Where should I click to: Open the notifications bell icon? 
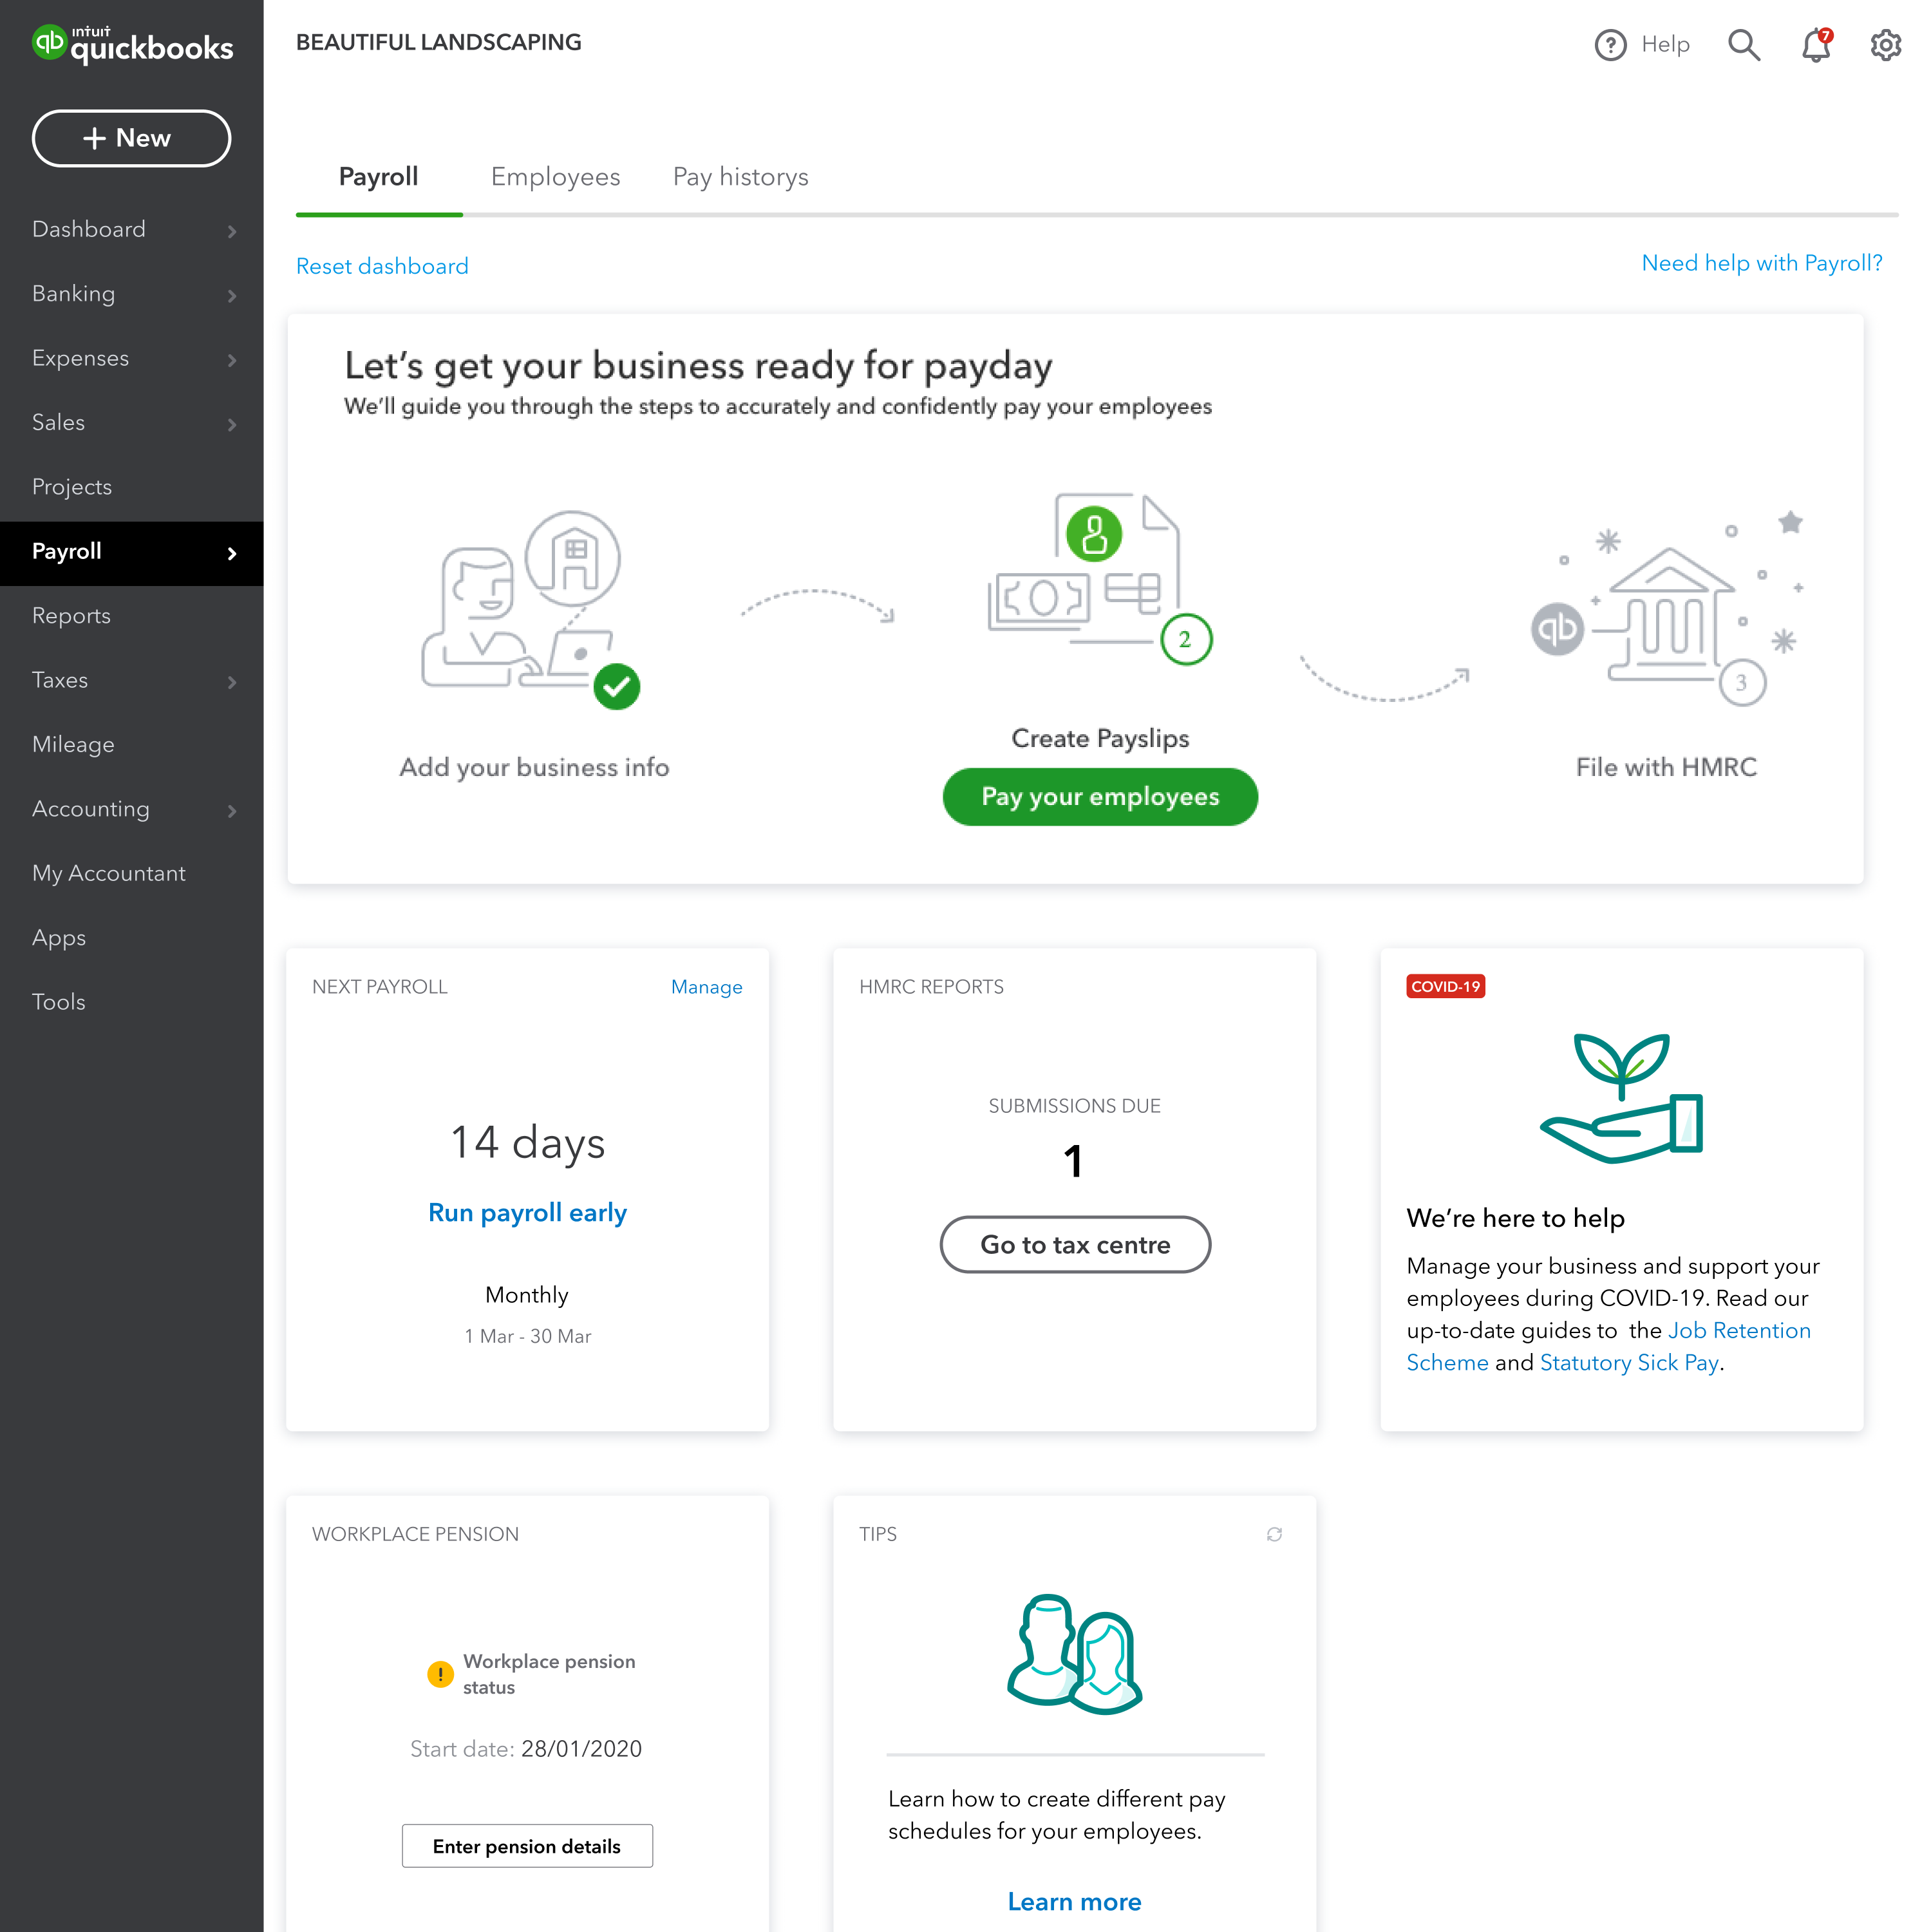(x=1815, y=45)
